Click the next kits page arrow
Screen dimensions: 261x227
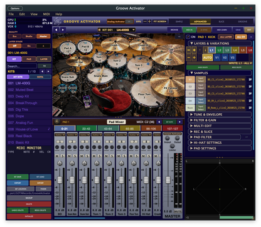(48, 71)
